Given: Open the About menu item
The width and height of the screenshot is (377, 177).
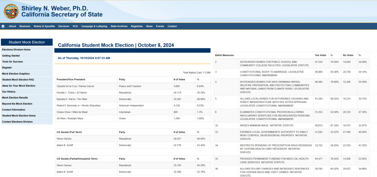Looking at the screenshot, I should [13, 26].
